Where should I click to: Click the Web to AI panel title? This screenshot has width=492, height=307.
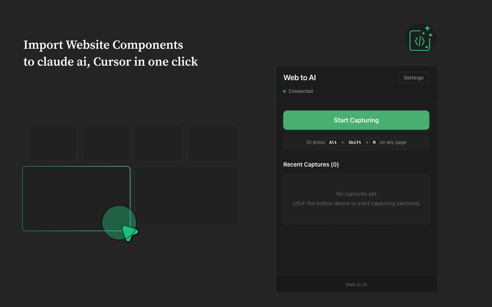[x=299, y=78]
